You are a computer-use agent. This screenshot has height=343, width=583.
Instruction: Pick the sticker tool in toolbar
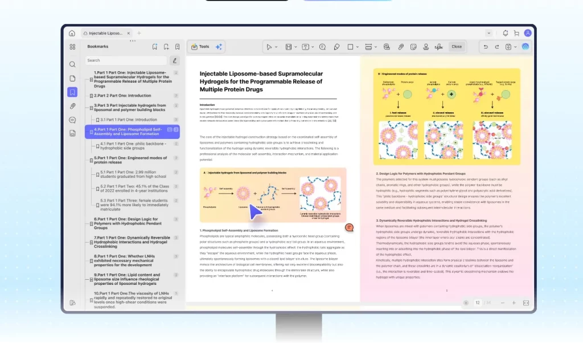tap(413, 47)
